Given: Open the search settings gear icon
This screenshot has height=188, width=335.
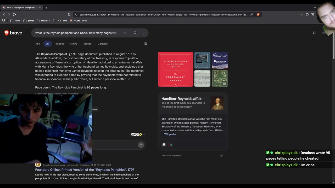Looking at the screenshot, I should click(324, 33).
